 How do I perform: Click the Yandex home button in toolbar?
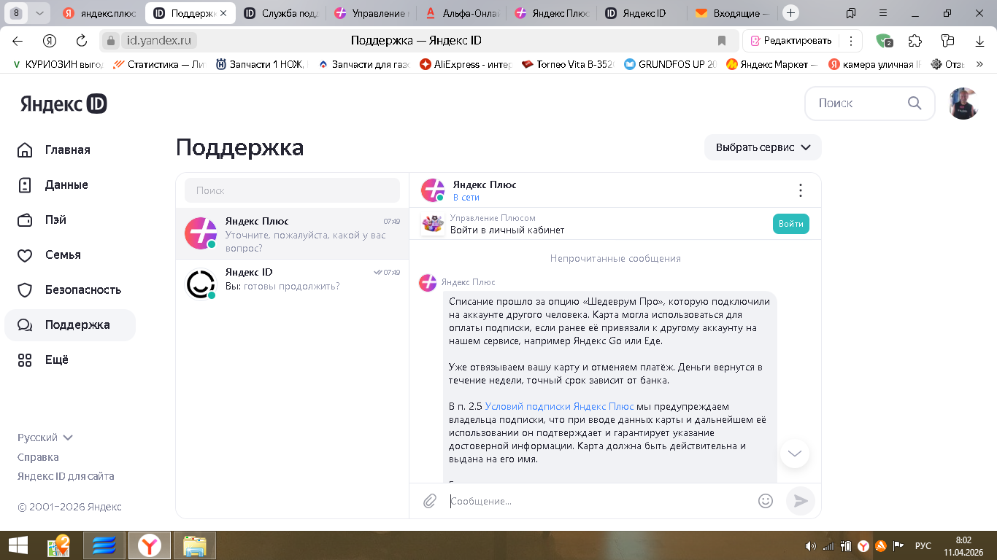[50, 41]
